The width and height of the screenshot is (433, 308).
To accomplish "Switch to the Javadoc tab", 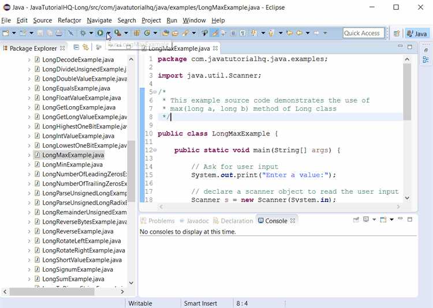I will coord(194,221).
